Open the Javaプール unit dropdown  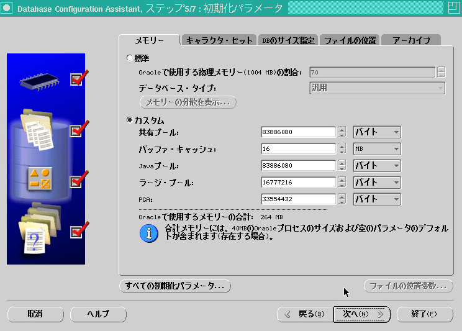point(377,166)
